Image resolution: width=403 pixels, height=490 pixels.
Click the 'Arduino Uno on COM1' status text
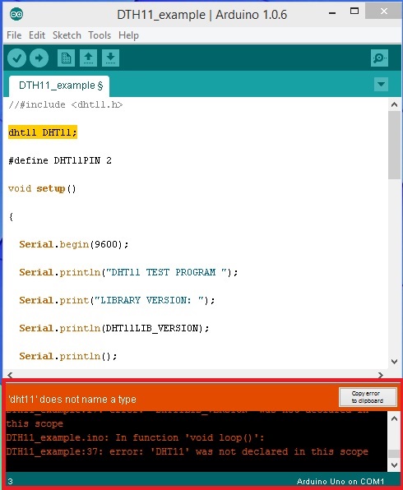tap(340, 481)
